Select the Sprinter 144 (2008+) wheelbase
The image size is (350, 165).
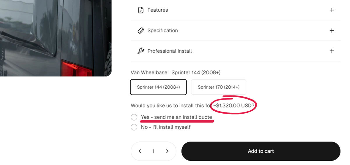click(x=158, y=87)
